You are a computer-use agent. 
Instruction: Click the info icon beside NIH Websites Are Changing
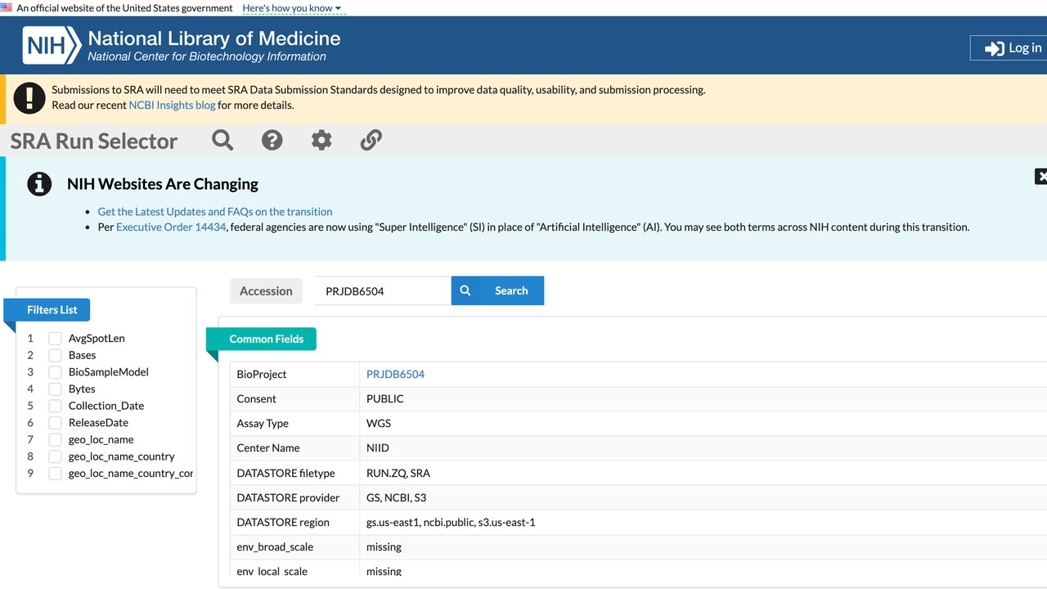point(39,184)
